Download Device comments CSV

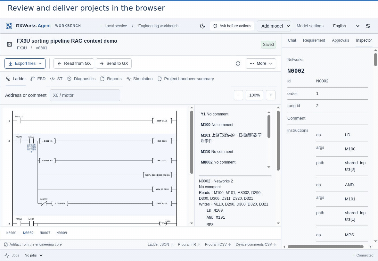pos(256,244)
